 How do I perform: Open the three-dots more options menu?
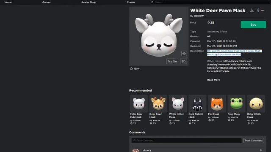pos(263,10)
